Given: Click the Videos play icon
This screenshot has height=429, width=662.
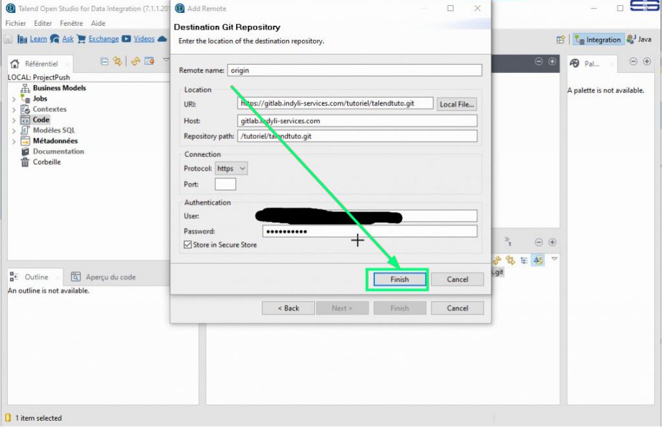Looking at the screenshot, I should pyautogui.click(x=126, y=39).
